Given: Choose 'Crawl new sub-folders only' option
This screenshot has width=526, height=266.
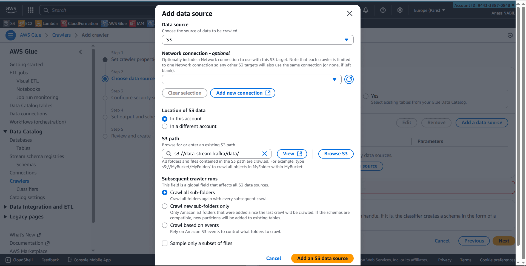Looking at the screenshot, I should pyautogui.click(x=165, y=206).
